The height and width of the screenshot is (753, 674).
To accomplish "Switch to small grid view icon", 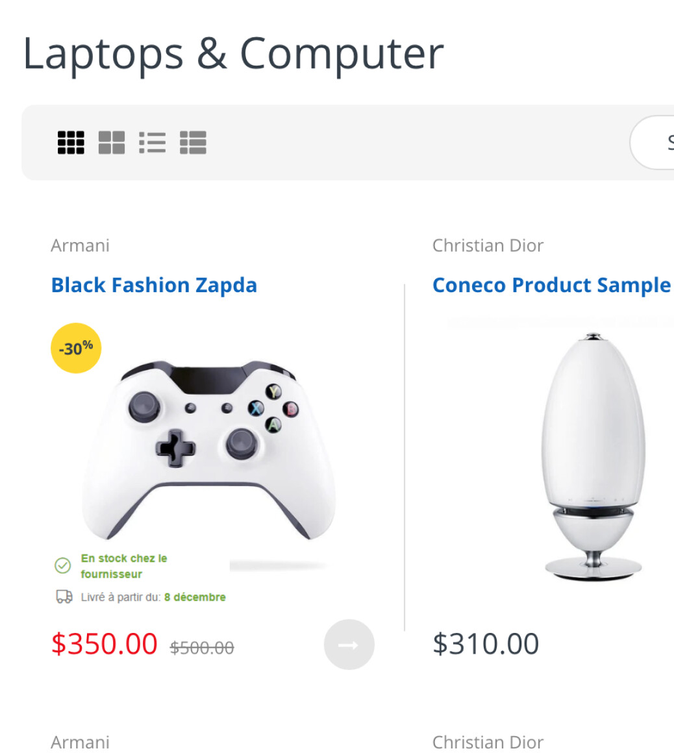I will coord(71,142).
